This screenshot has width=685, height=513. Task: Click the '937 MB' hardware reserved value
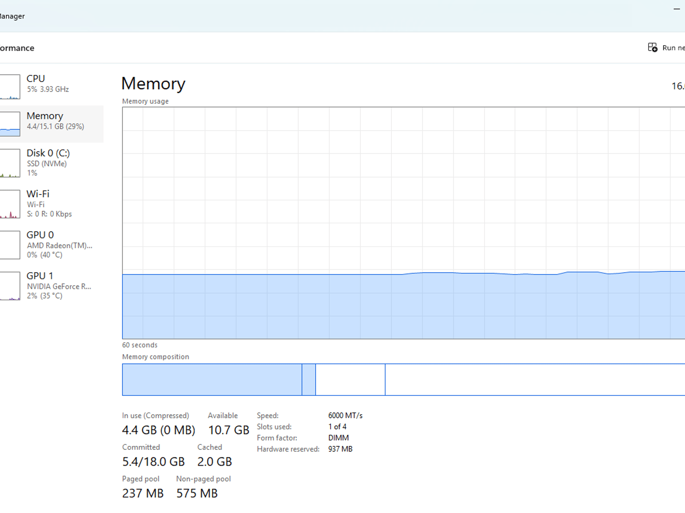[340, 449]
